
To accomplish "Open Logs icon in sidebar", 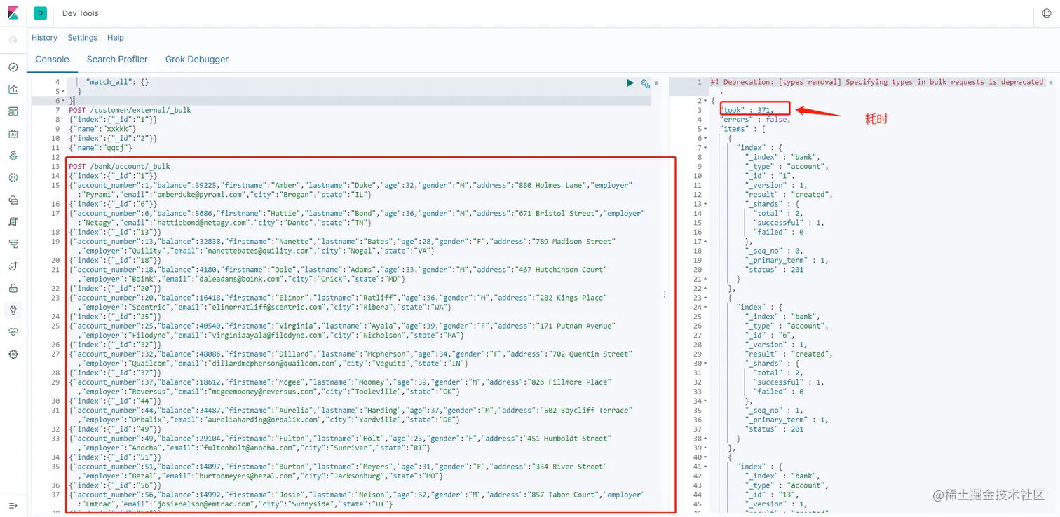I will coord(13,222).
